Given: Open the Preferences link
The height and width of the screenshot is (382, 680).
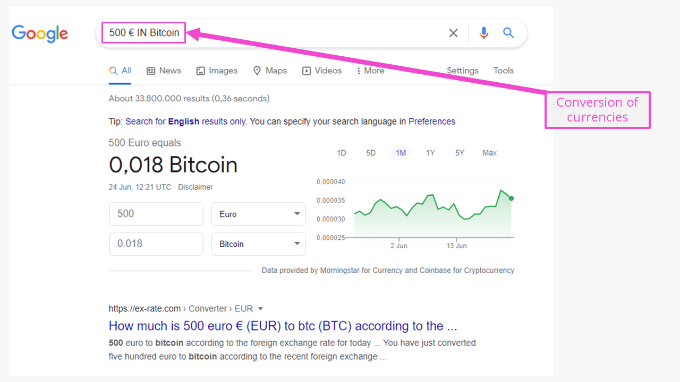Looking at the screenshot, I should [432, 121].
